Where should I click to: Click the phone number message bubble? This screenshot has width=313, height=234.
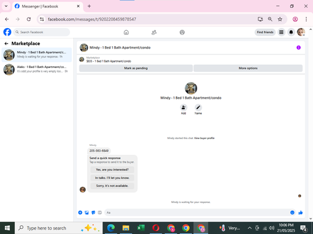click(x=99, y=150)
